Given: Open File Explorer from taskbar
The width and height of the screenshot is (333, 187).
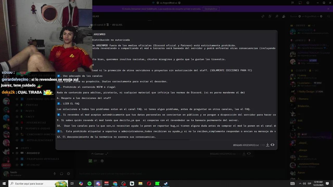Looking at the screenshot, I should coord(140,184).
